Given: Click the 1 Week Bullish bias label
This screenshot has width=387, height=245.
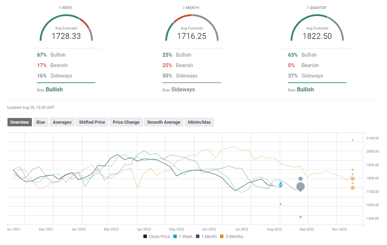Looking at the screenshot, I should pos(54,90).
